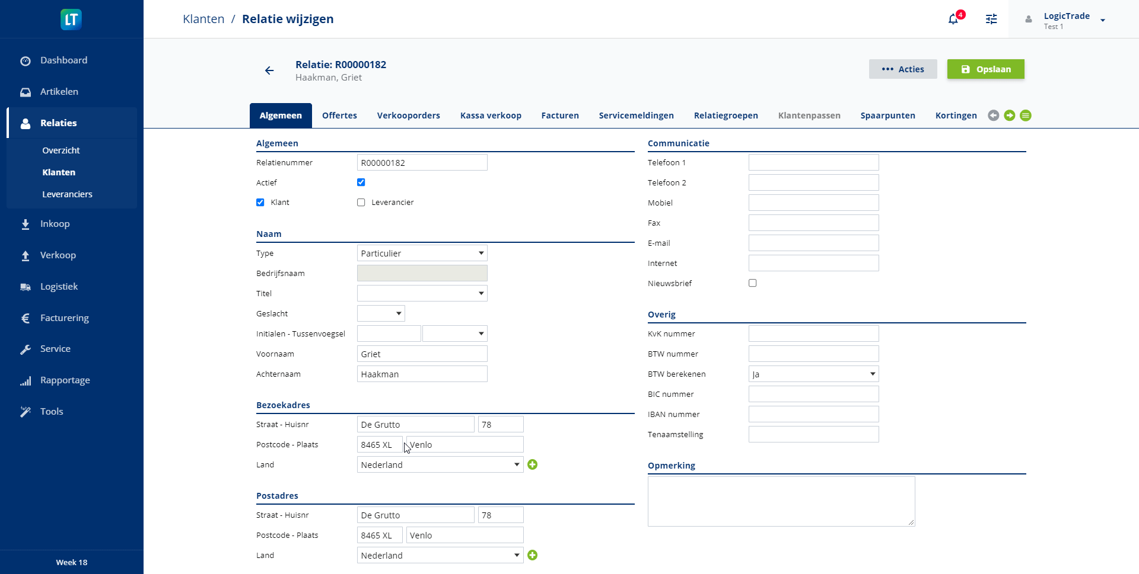Screen dimensions: 1139x574
Task: Open the tab list menu icon
Action: [x=1025, y=116]
